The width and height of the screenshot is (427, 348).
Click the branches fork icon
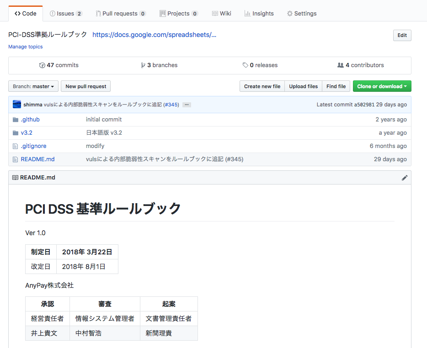(143, 65)
